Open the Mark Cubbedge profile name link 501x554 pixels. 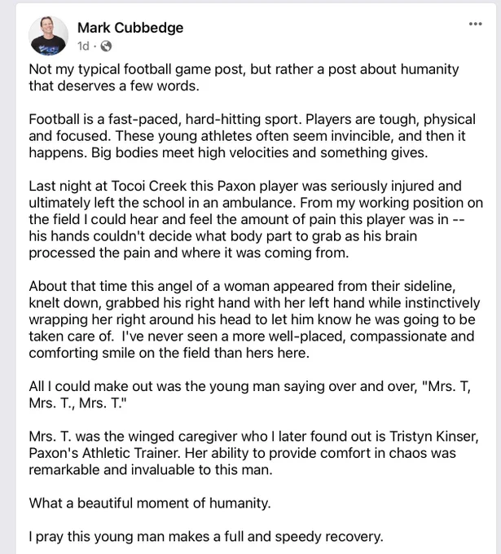click(130, 28)
